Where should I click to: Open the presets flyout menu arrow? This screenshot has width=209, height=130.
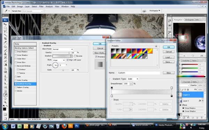(x=156, y=46)
